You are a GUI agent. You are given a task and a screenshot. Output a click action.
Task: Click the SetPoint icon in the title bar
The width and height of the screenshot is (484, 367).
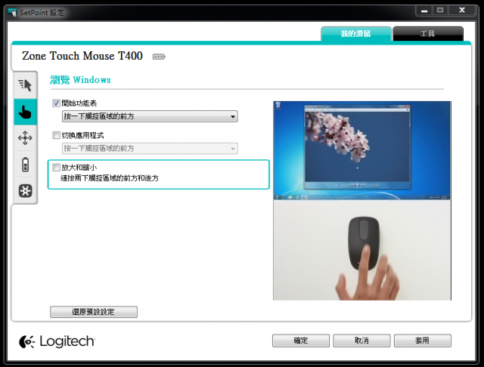(x=12, y=13)
